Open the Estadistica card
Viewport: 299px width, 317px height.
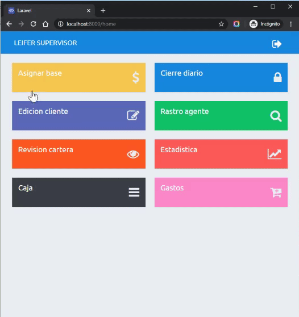[x=221, y=154]
